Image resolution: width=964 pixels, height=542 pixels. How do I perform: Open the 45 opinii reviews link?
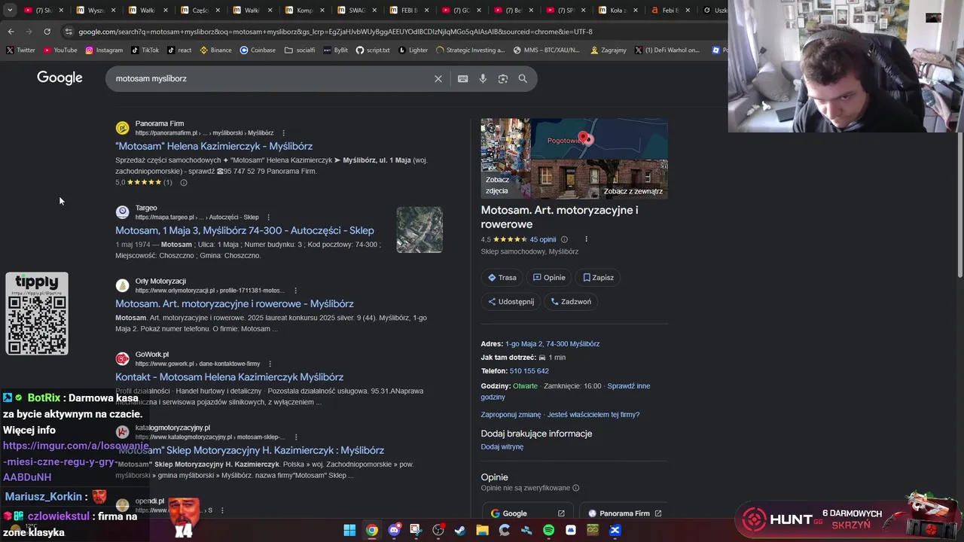(543, 239)
